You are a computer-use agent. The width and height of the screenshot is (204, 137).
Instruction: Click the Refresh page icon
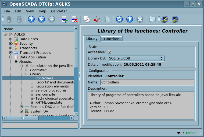pyautogui.click(x=119, y=19)
